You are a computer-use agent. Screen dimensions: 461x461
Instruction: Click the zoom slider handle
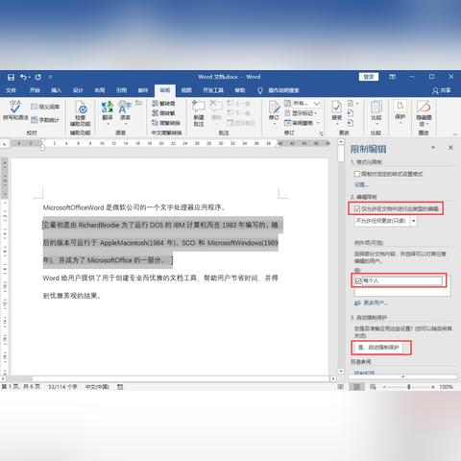click(409, 387)
